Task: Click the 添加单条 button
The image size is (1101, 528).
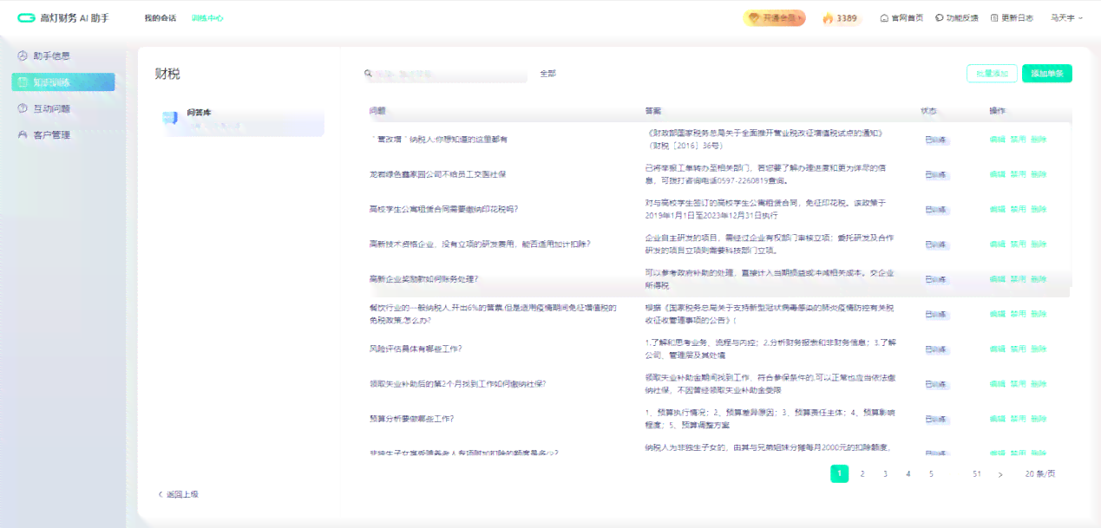Action: pyautogui.click(x=1047, y=75)
